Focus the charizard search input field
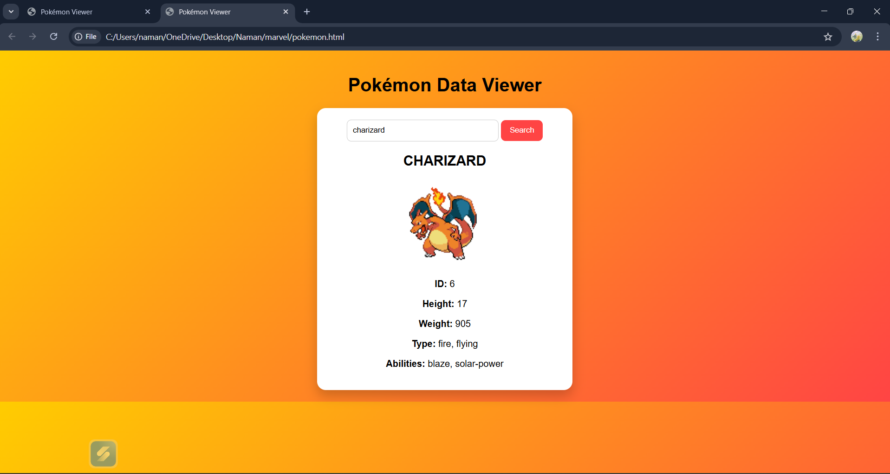 pyautogui.click(x=422, y=130)
